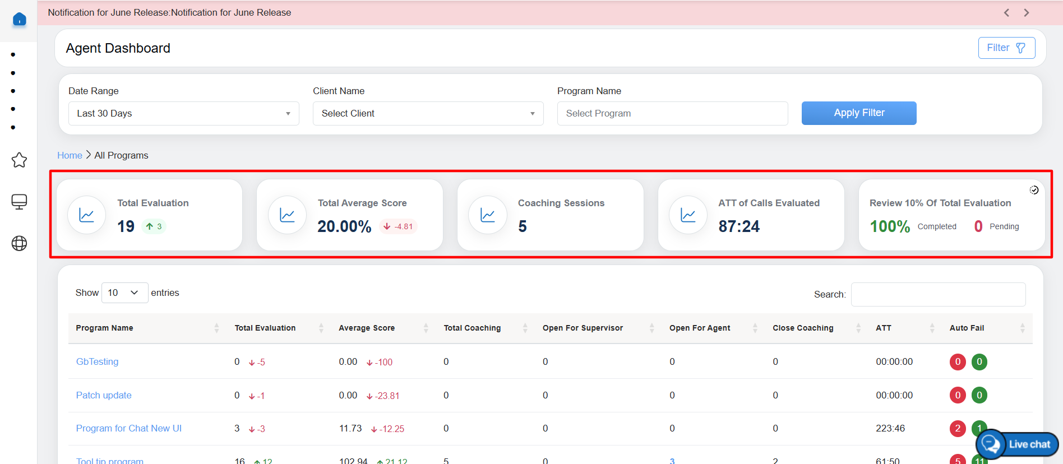Click the home icon in sidebar
1063x464 pixels.
[x=19, y=20]
